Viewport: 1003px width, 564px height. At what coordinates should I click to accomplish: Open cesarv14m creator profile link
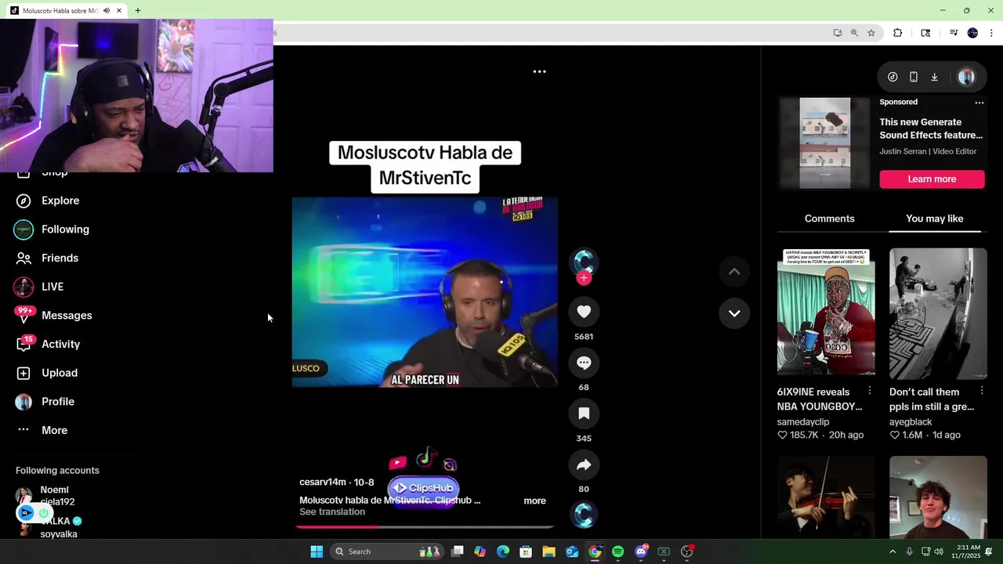323,483
